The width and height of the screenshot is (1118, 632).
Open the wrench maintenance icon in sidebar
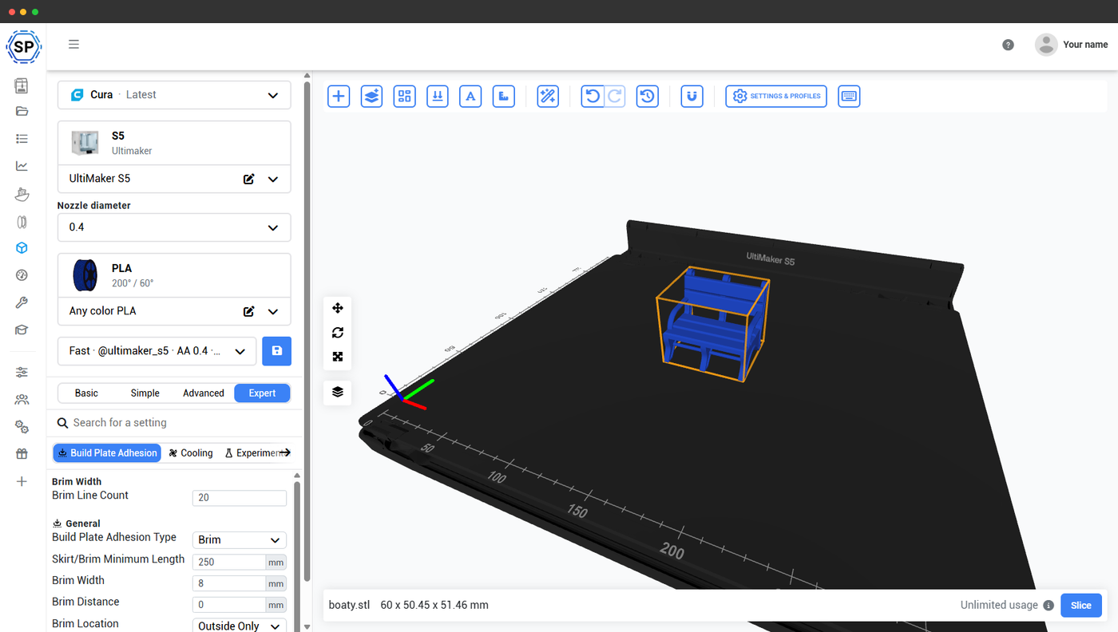22,302
